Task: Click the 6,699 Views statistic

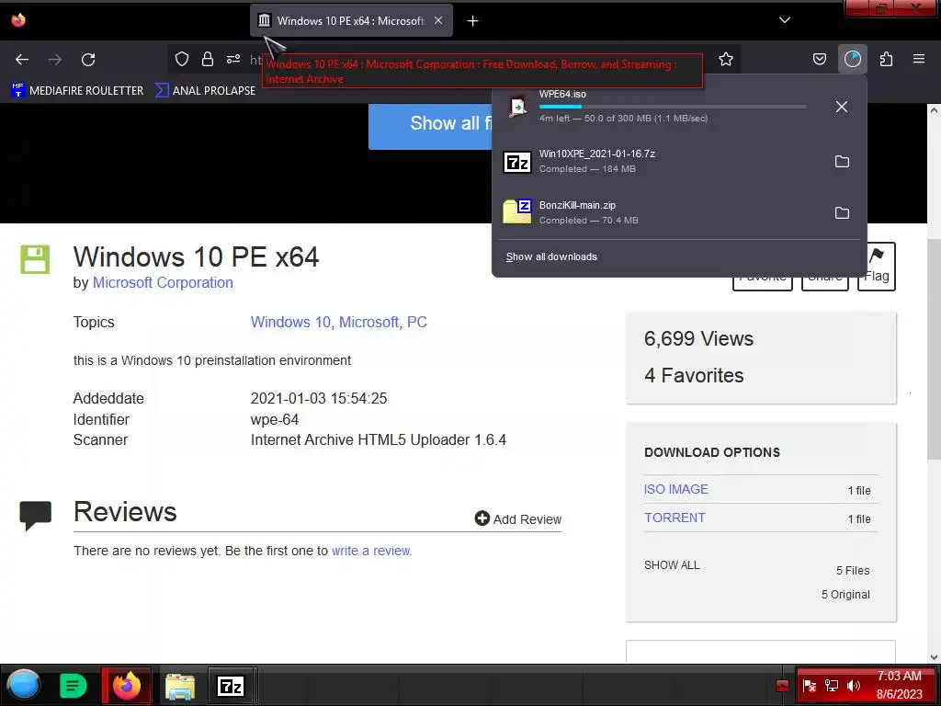Action: (x=698, y=338)
